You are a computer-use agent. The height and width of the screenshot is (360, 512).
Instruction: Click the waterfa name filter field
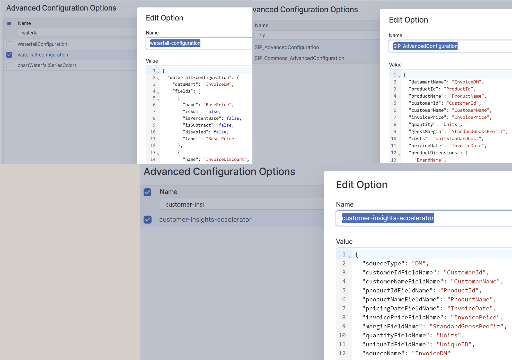click(77, 33)
